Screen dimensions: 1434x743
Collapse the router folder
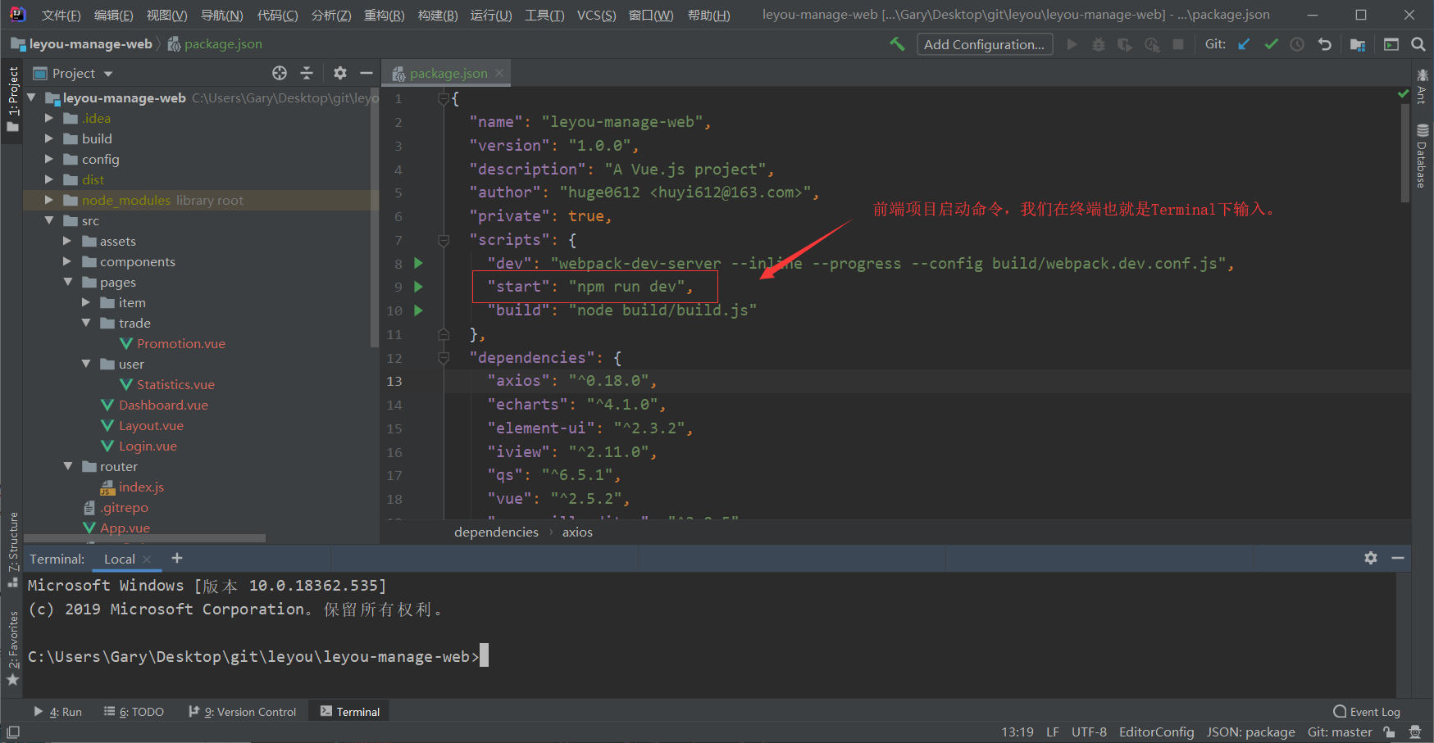(x=67, y=466)
